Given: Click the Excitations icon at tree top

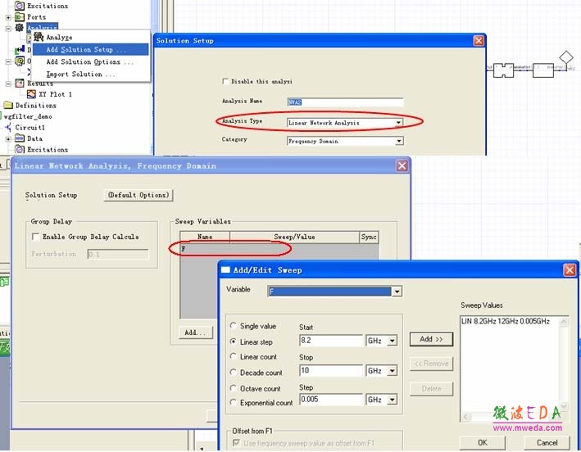Looking at the screenshot, I should (20, 6).
